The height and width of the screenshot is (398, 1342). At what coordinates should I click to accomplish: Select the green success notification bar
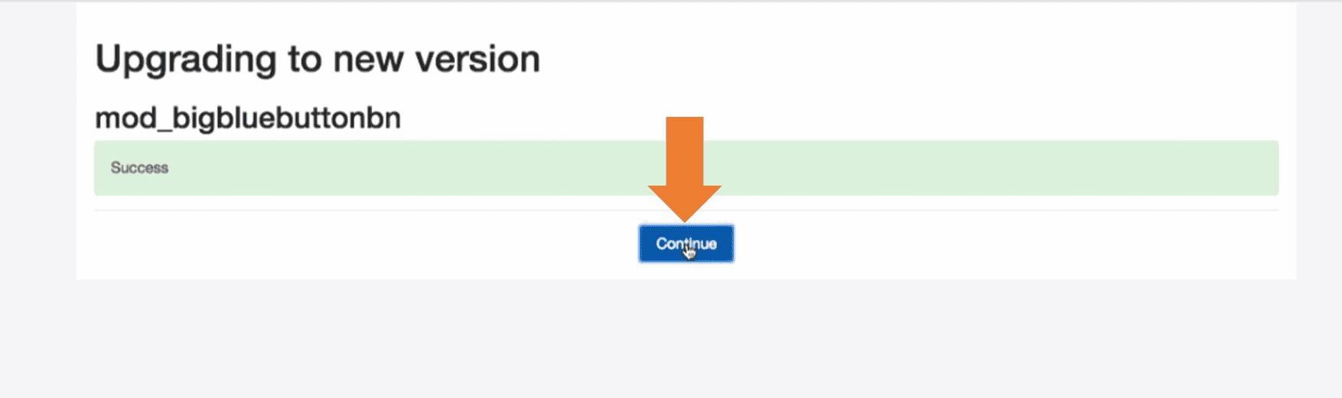pos(686,168)
